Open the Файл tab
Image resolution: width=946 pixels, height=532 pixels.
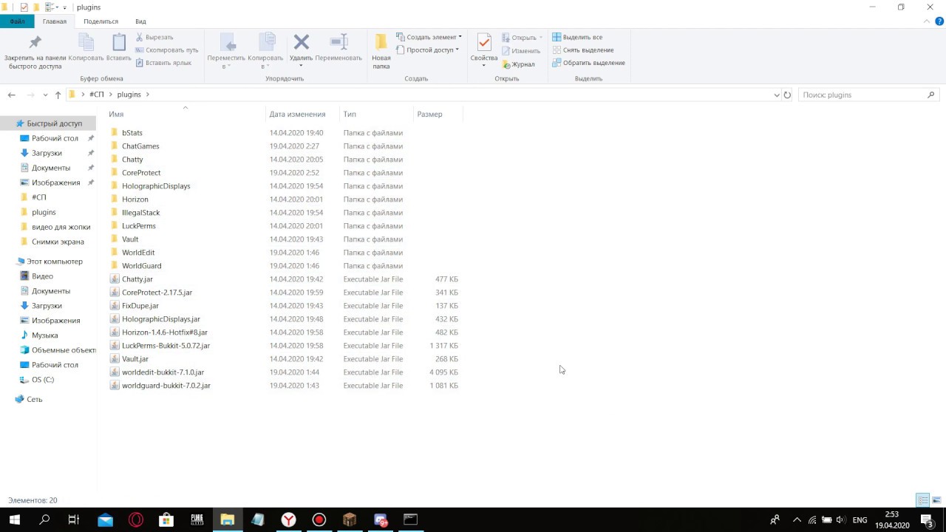17,21
